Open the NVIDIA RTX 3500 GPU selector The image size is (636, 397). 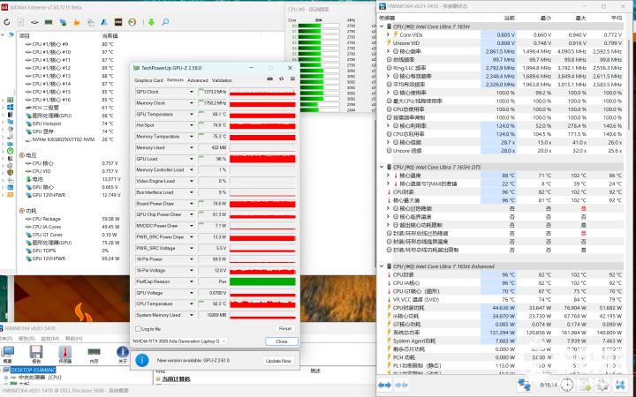click(179, 341)
